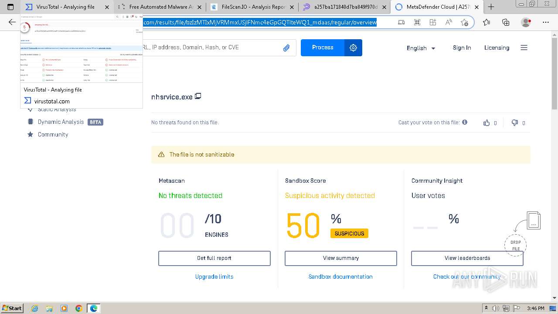This screenshot has width=558, height=314.
Task: Open the Sandbox documentation link
Action: (x=340, y=276)
